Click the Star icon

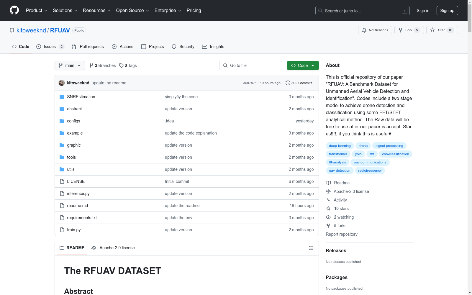coord(432,30)
